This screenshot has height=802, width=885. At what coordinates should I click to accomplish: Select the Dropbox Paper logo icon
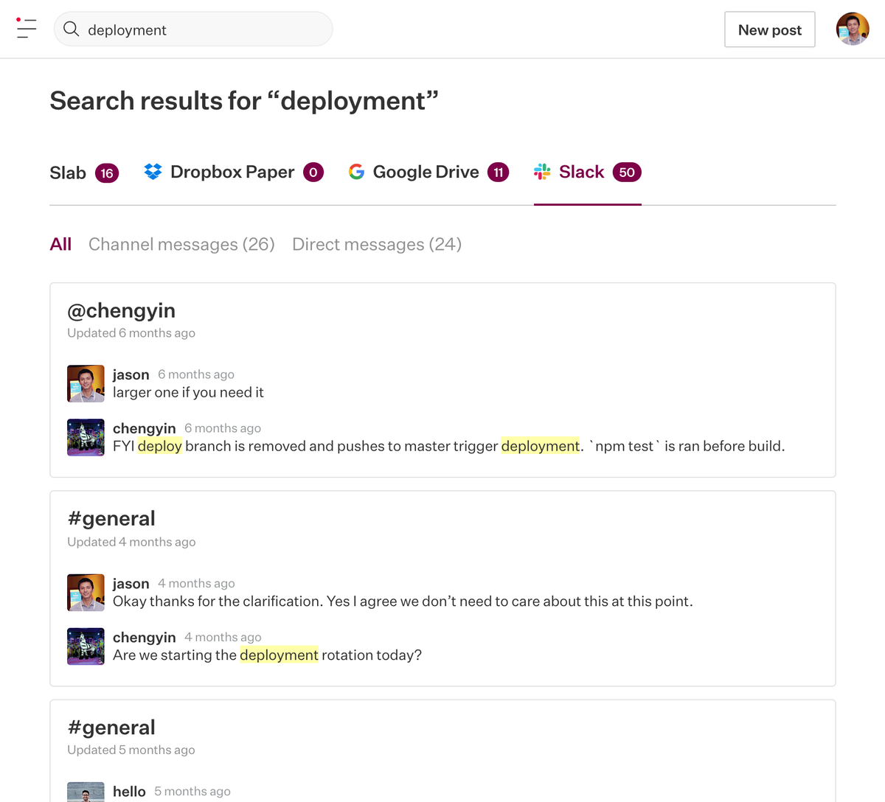[153, 171]
